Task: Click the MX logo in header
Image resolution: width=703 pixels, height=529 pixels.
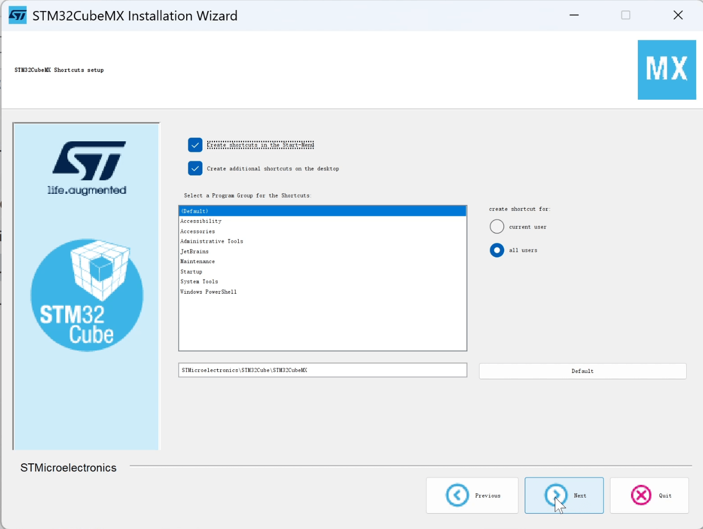Action: pyautogui.click(x=666, y=70)
